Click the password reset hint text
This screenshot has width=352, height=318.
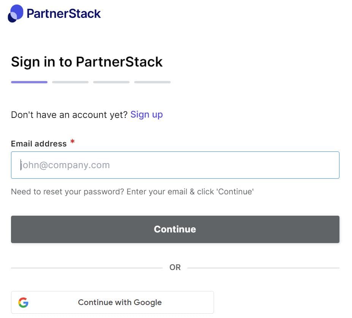[132, 192]
